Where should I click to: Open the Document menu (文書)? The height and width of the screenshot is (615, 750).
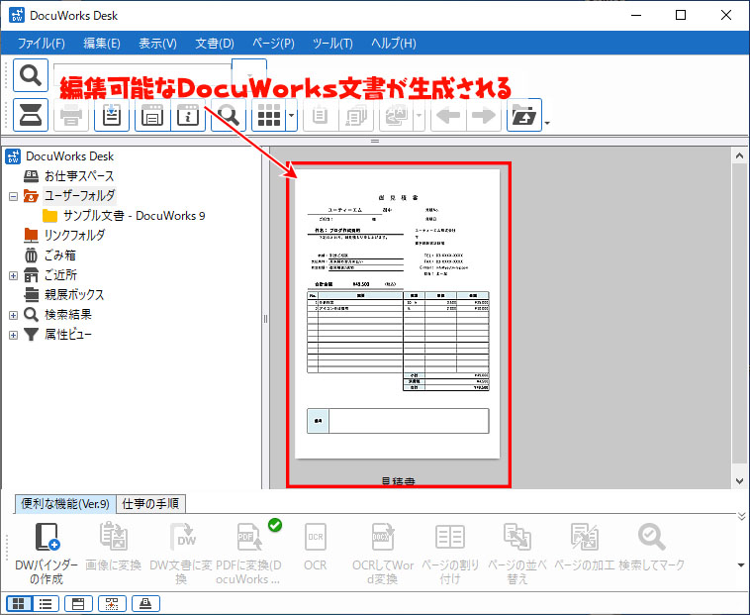pos(215,43)
